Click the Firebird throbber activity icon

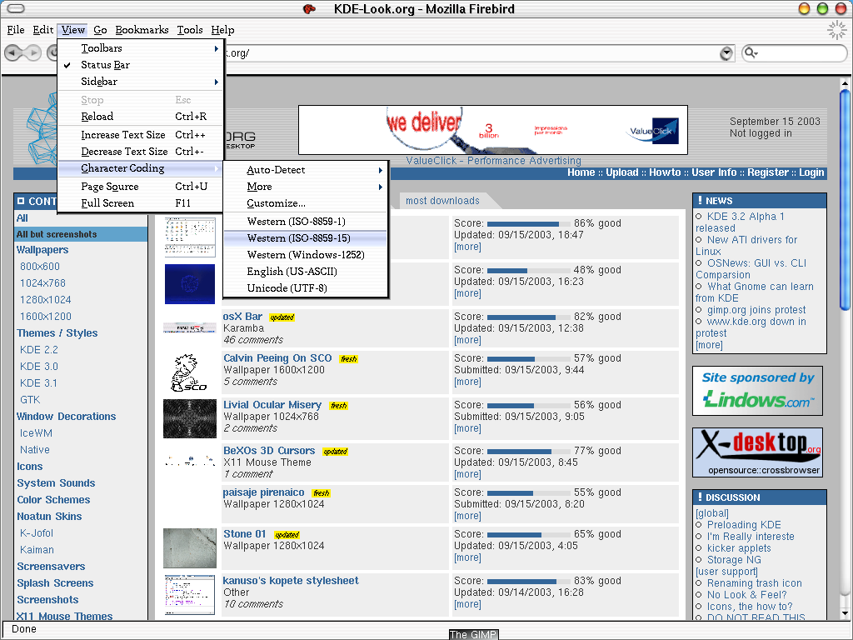836,31
